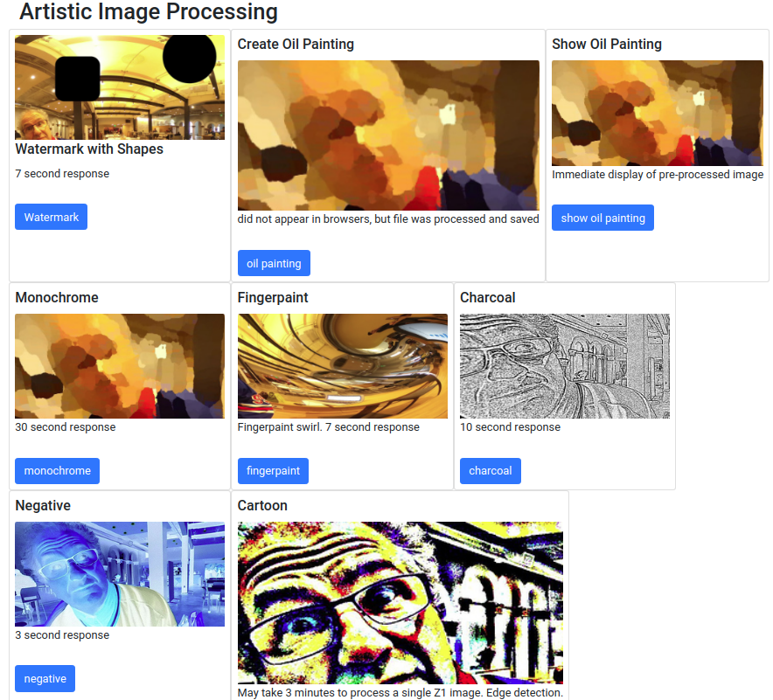The height and width of the screenshot is (700, 773).
Task: Run the fingerpaint effect button
Action: click(x=273, y=471)
